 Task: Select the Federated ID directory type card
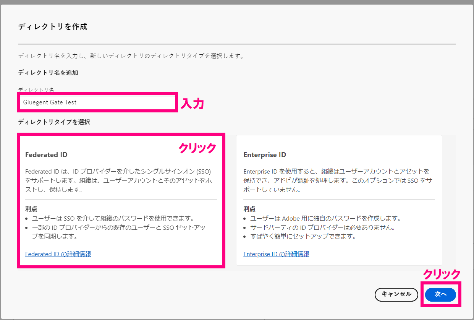coord(121,200)
